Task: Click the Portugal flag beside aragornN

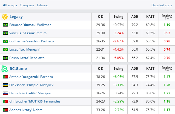Action: tap(5, 77)
